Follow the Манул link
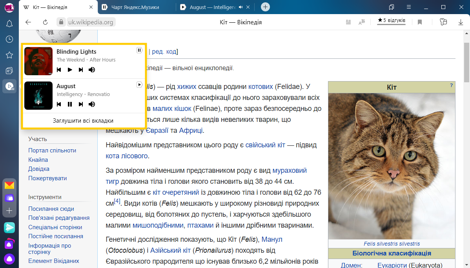Screen dimensions: 470x268 (x=272, y=239)
